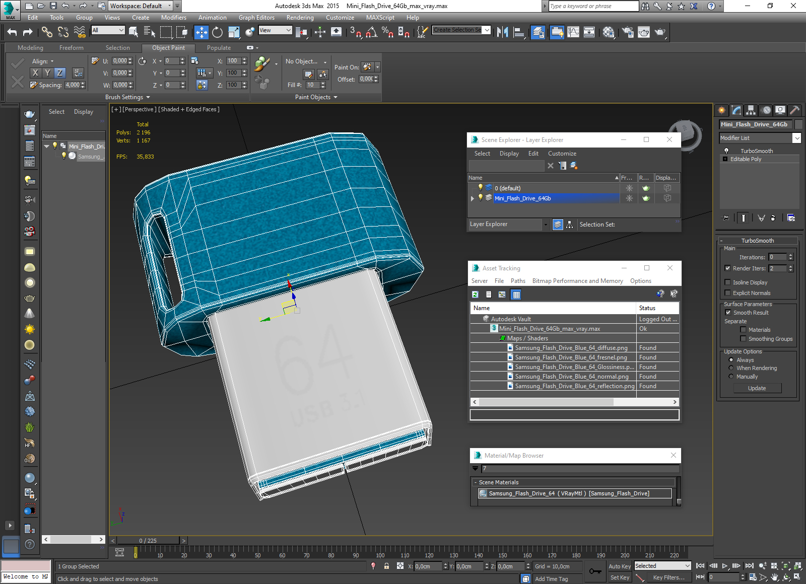Switch to Populate ribbon tab

(219, 48)
